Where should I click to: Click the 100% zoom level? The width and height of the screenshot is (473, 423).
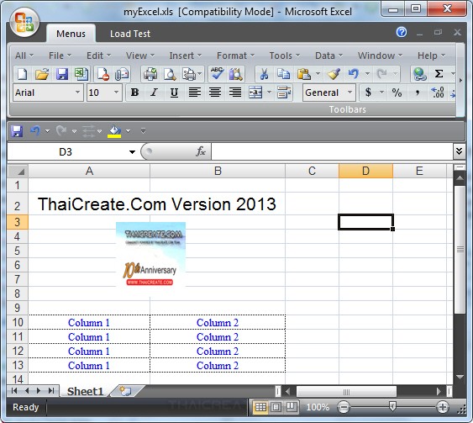[x=318, y=407]
